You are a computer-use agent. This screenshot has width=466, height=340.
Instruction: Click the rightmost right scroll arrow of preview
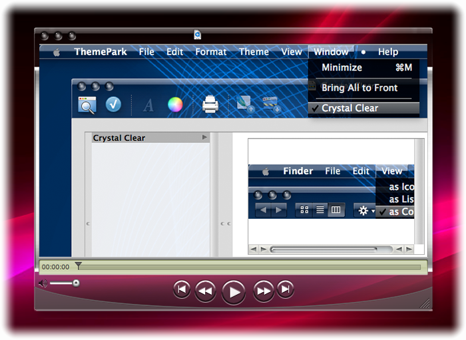[x=409, y=249]
